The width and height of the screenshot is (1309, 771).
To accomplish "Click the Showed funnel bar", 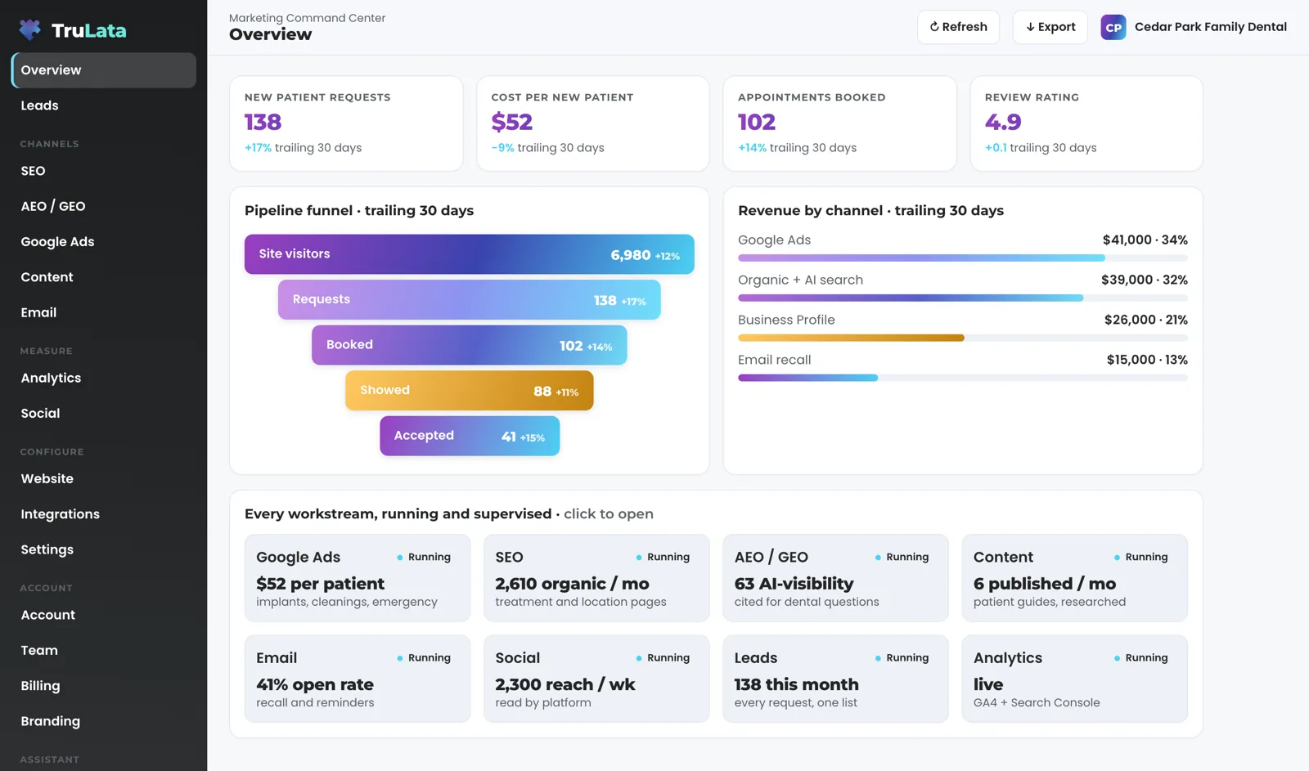I will pos(469,391).
